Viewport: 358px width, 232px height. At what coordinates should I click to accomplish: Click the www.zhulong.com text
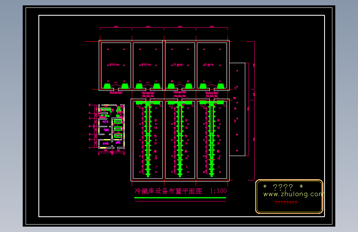pos(293,194)
